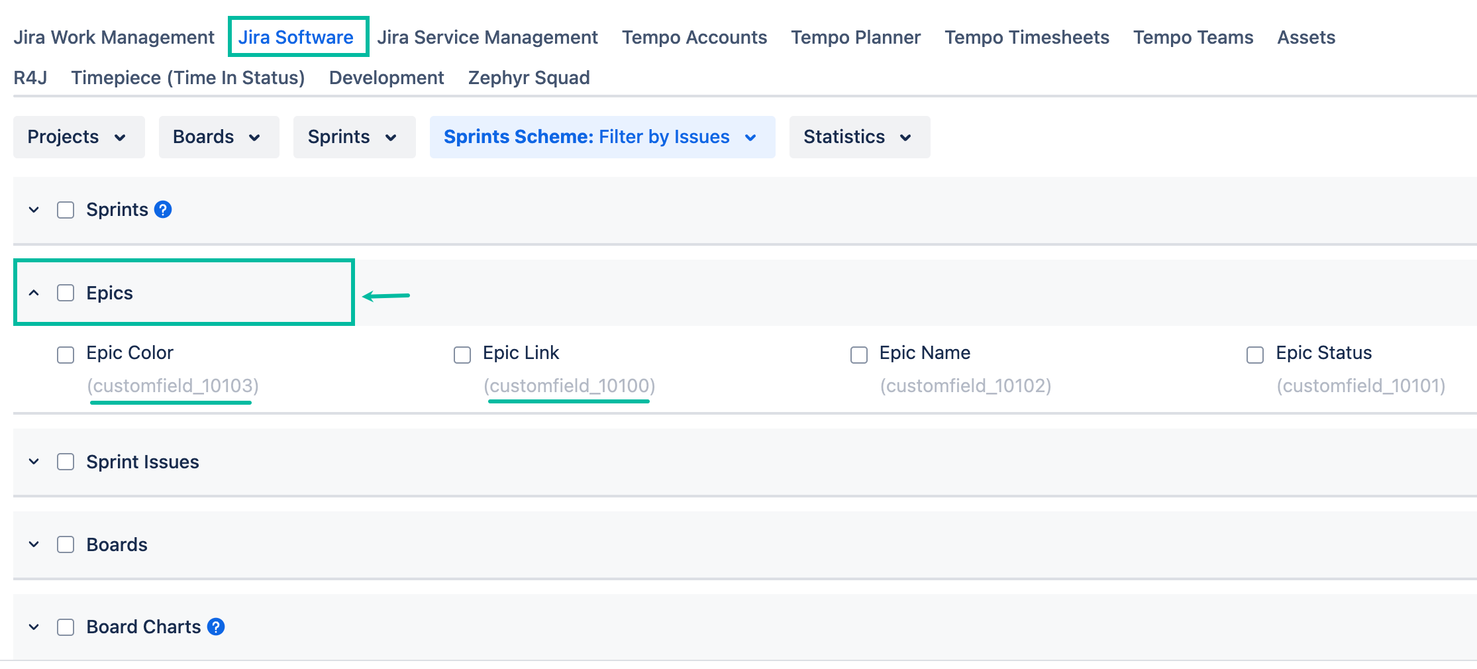Click the Epics section title
The height and width of the screenshot is (669, 1477).
tap(110, 293)
